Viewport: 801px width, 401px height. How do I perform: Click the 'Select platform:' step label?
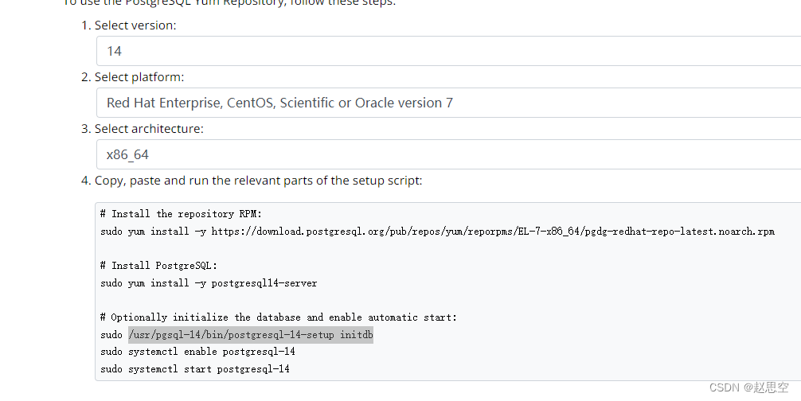139,77
